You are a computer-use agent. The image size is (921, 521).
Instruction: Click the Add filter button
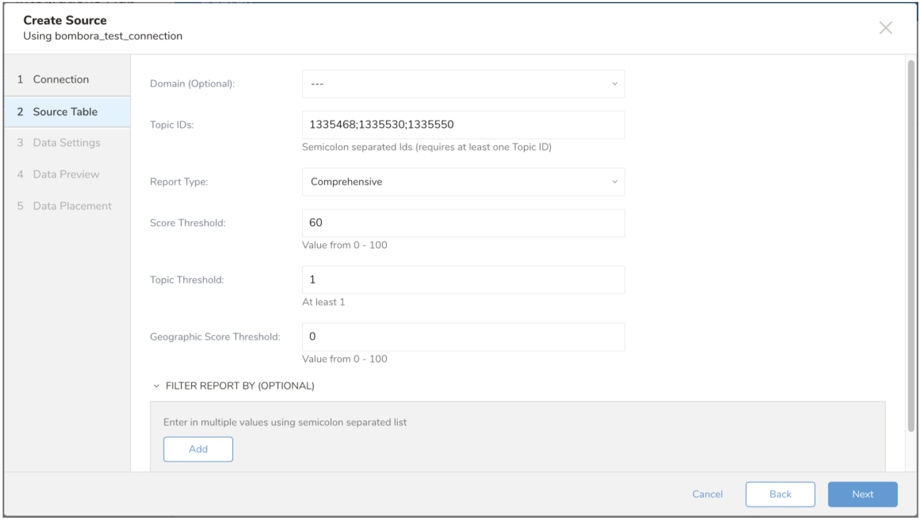pyautogui.click(x=198, y=449)
